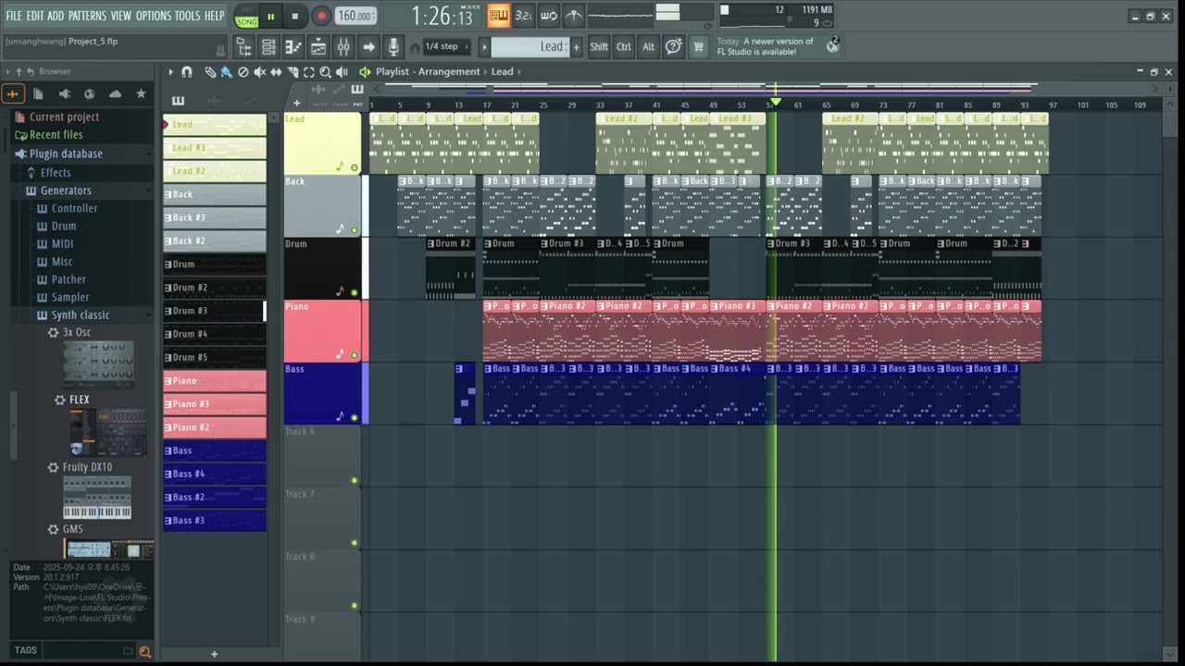This screenshot has width=1185, height=666.
Task: Mute the Bass track via green dot
Action: coord(354,417)
